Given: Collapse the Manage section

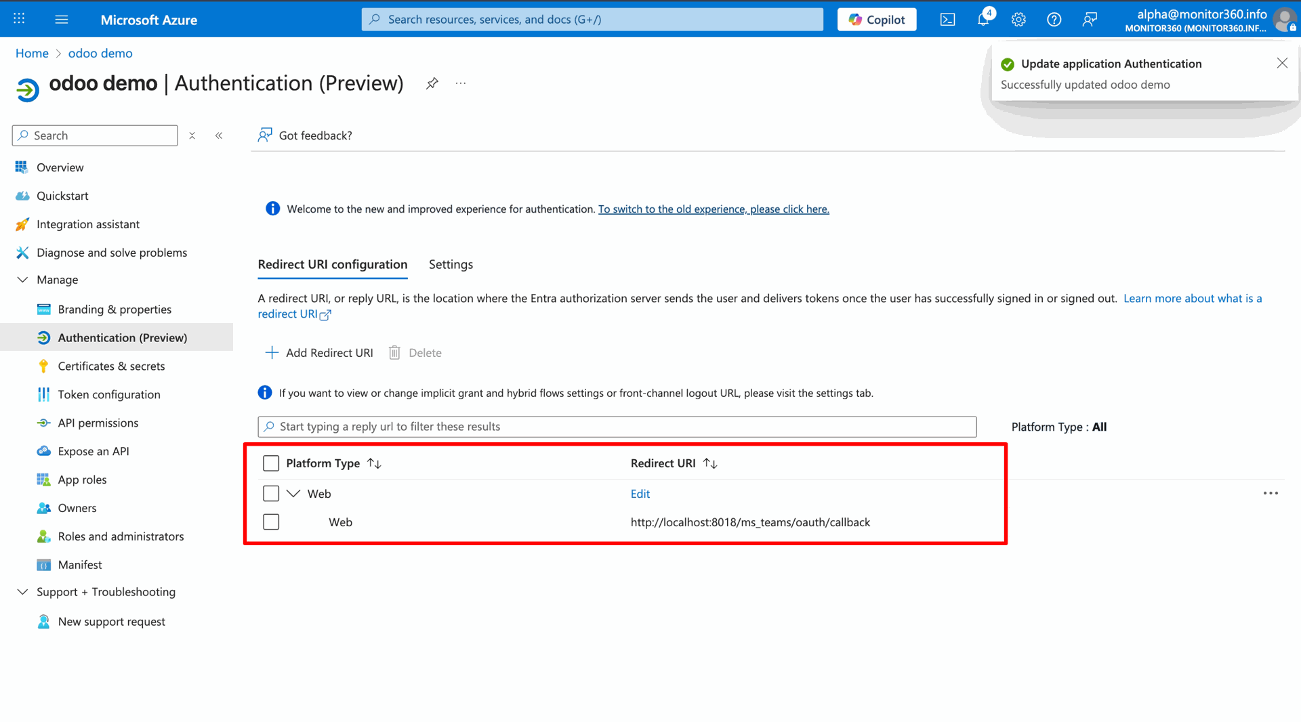Looking at the screenshot, I should point(22,280).
